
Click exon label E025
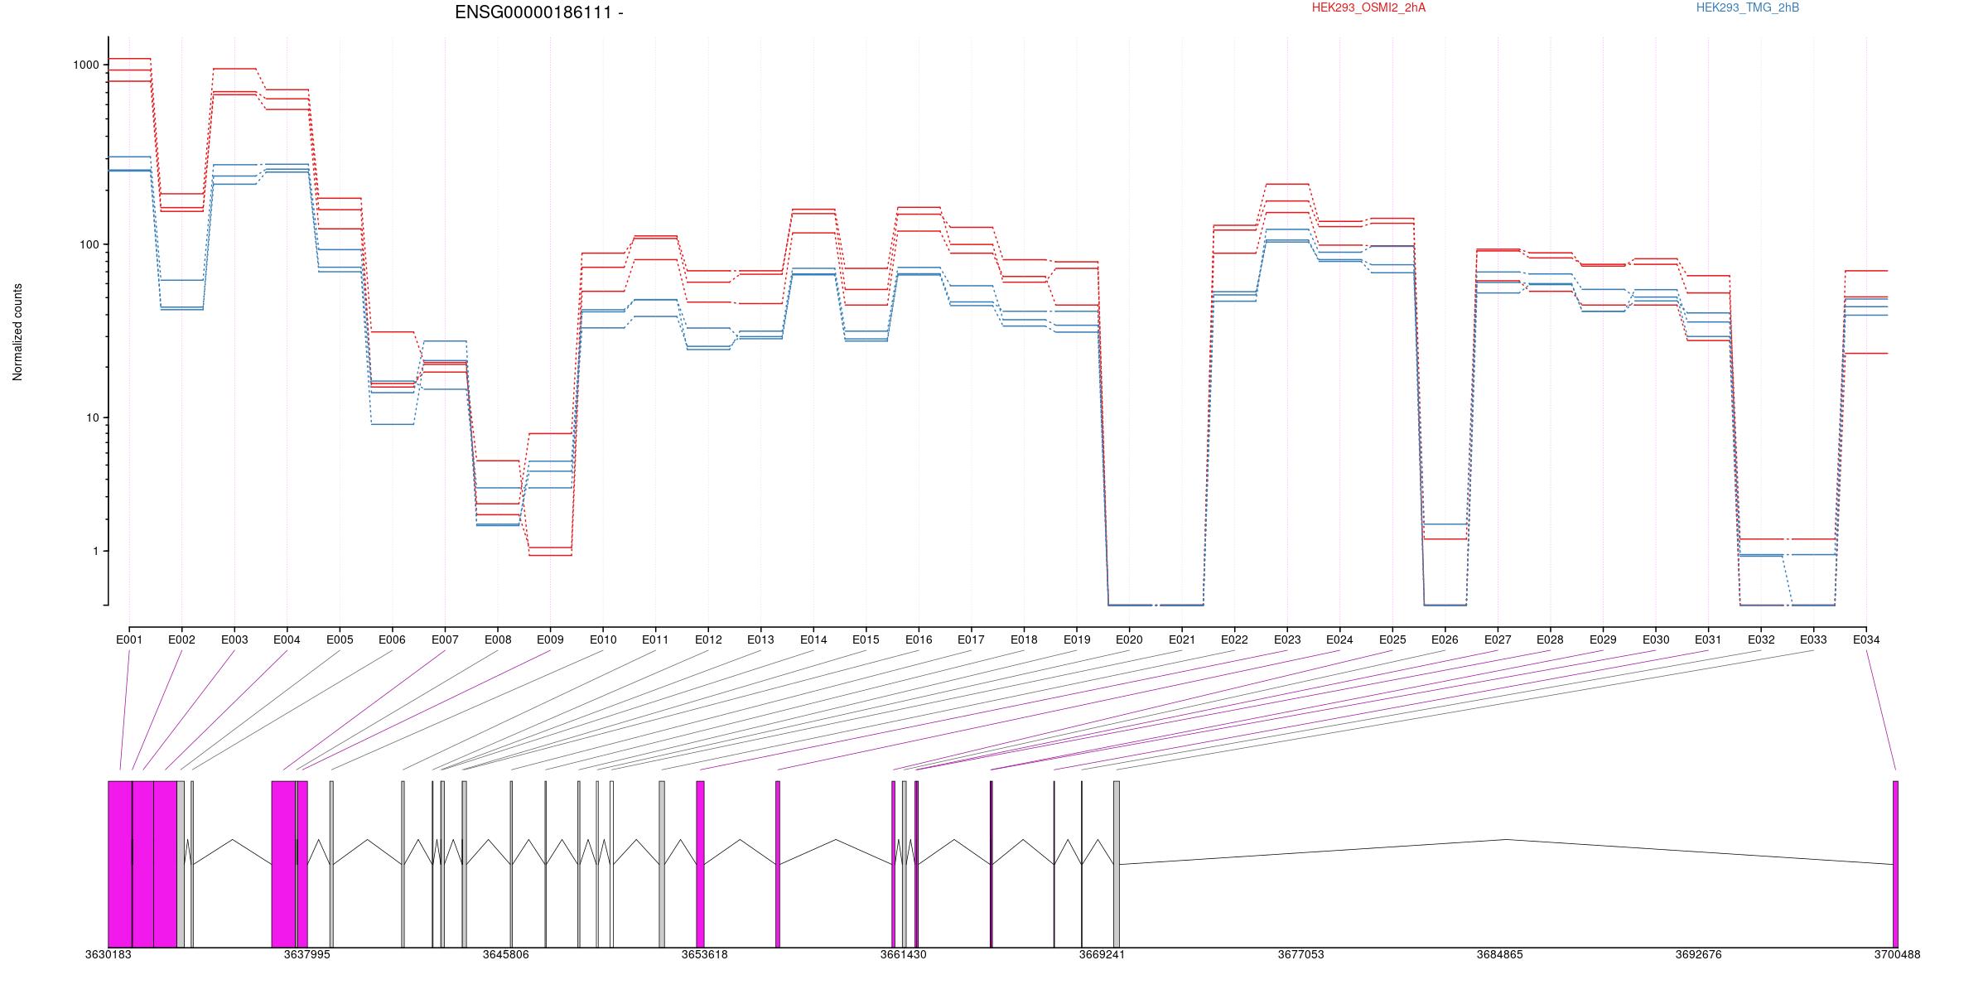(1392, 639)
